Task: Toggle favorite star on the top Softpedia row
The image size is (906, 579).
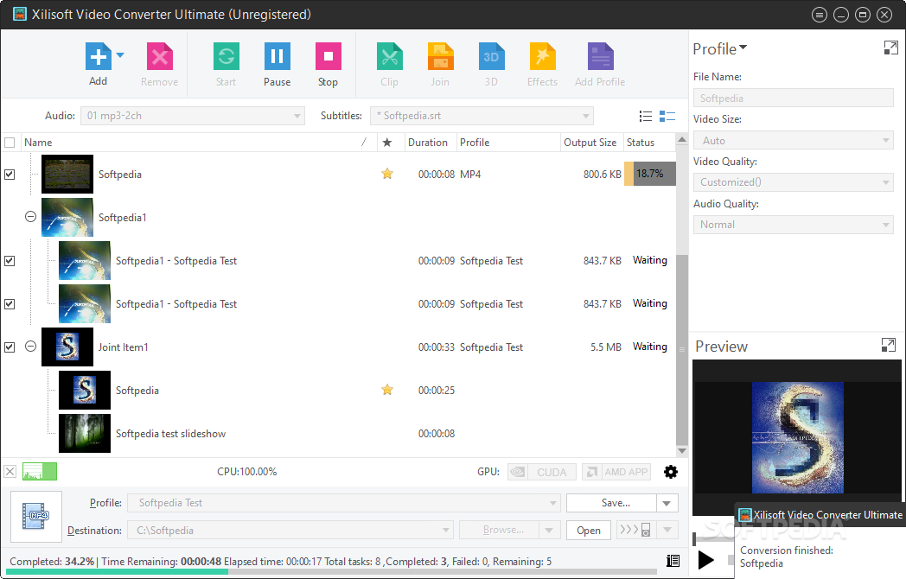Action: (x=387, y=174)
